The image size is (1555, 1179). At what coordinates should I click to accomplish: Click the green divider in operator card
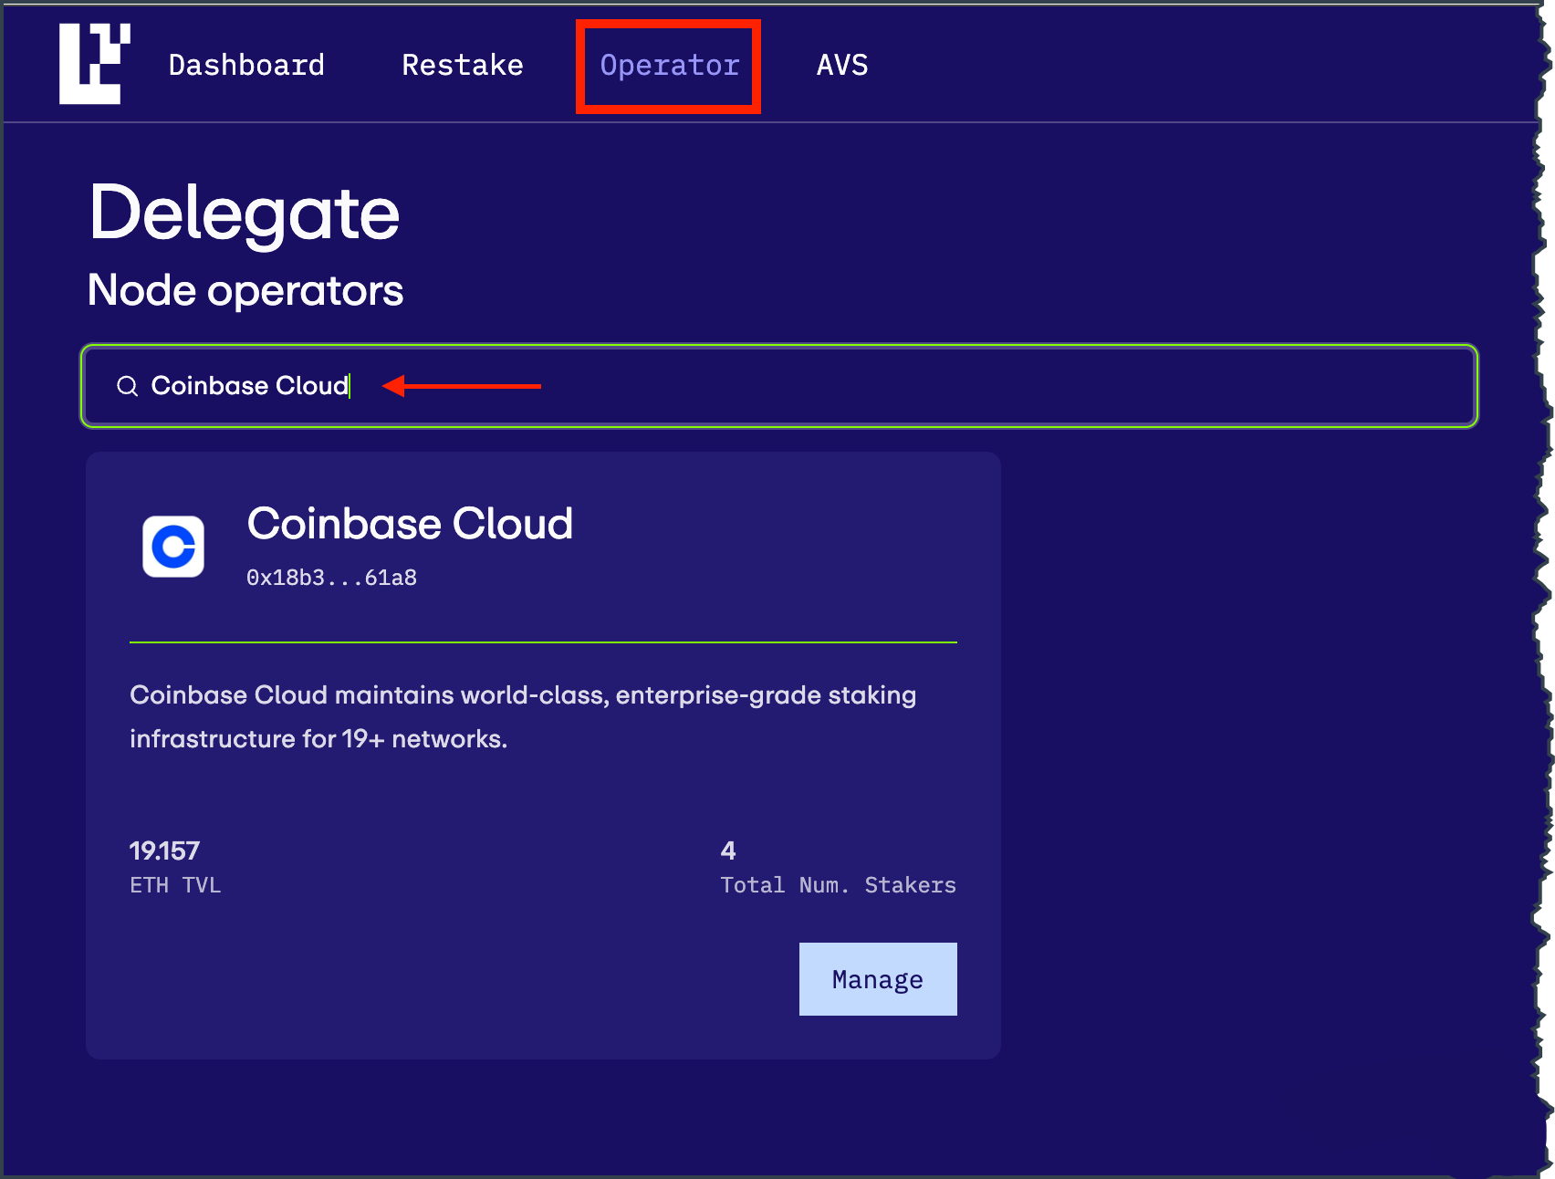tap(543, 642)
